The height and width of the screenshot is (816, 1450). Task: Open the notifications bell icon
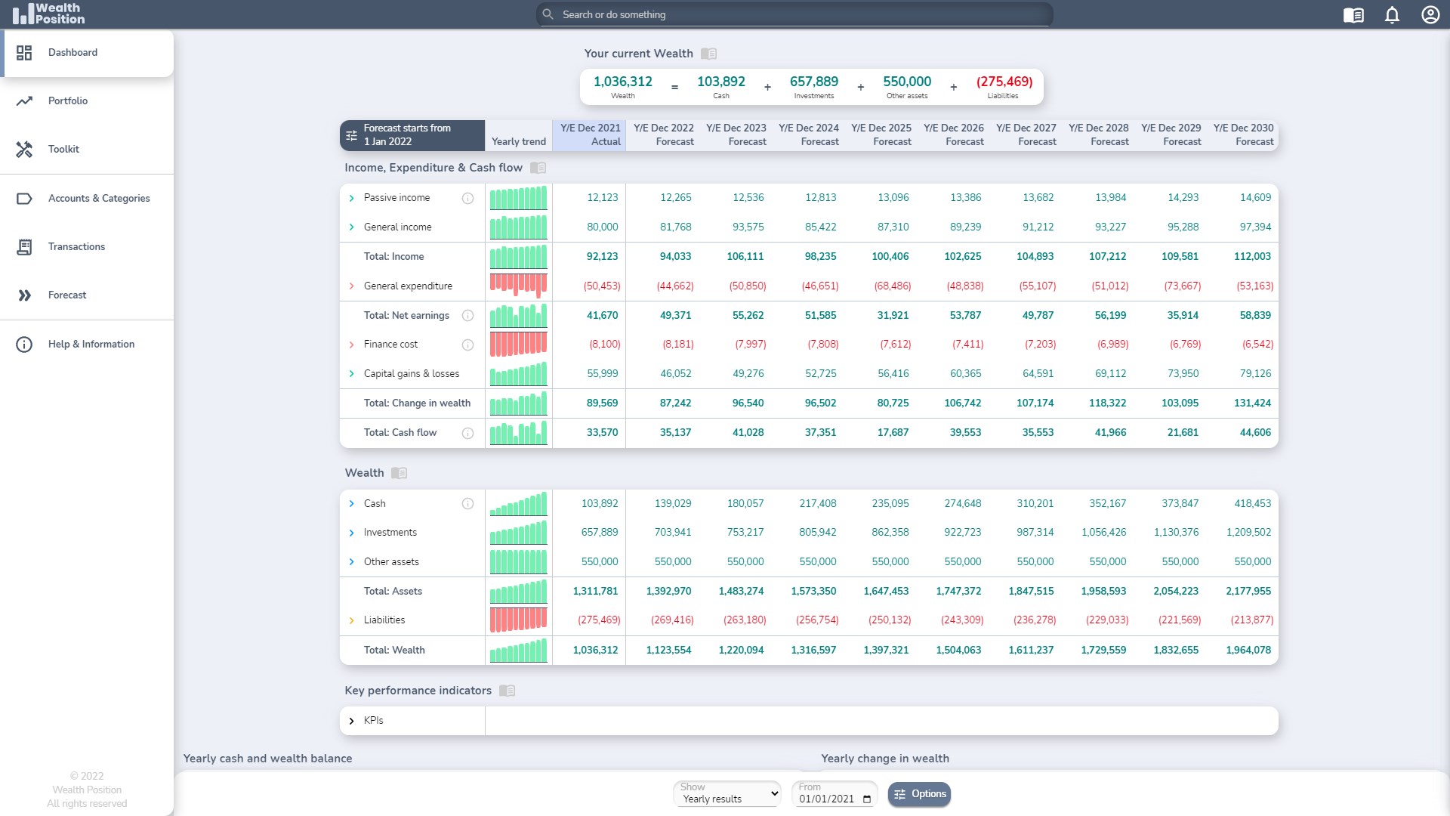point(1392,15)
